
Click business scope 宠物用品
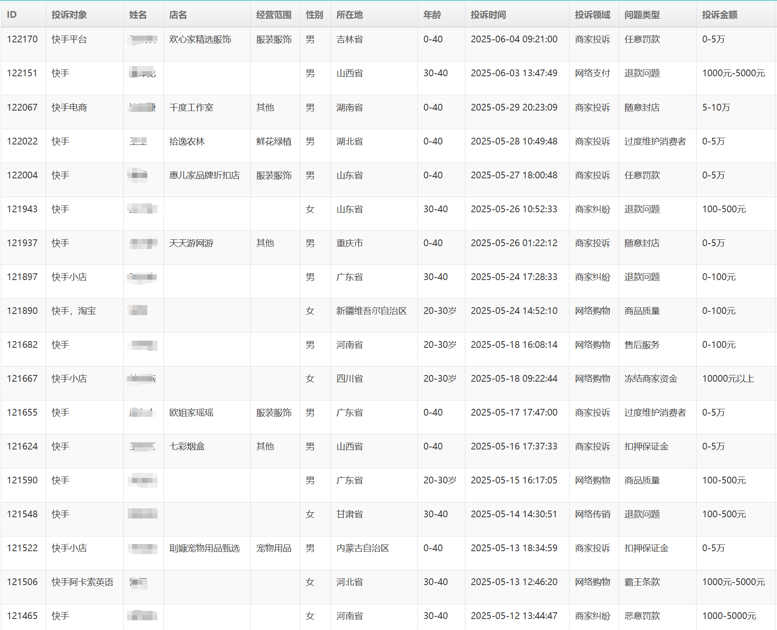pos(274,548)
